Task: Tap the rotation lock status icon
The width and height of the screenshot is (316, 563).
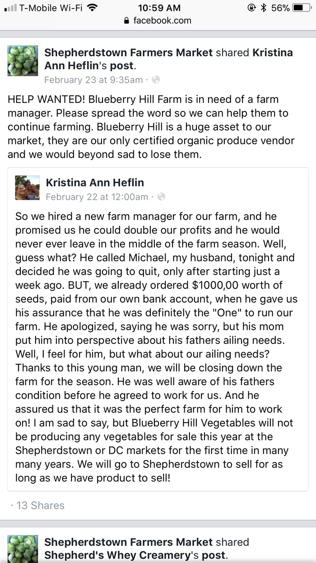Action: pyautogui.click(x=251, y=8)
